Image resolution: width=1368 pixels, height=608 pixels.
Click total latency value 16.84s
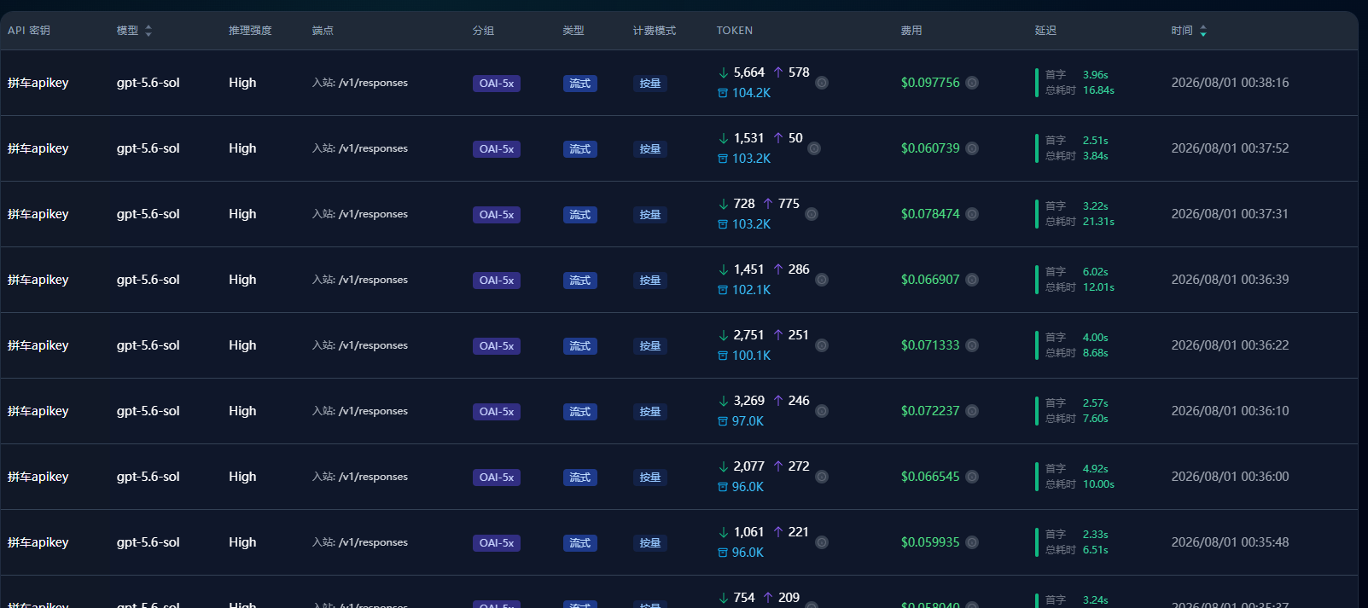(1098, 90)
